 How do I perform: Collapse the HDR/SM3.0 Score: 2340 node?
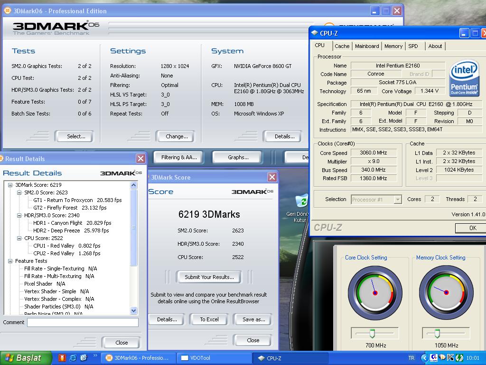(x=19, y=215)
